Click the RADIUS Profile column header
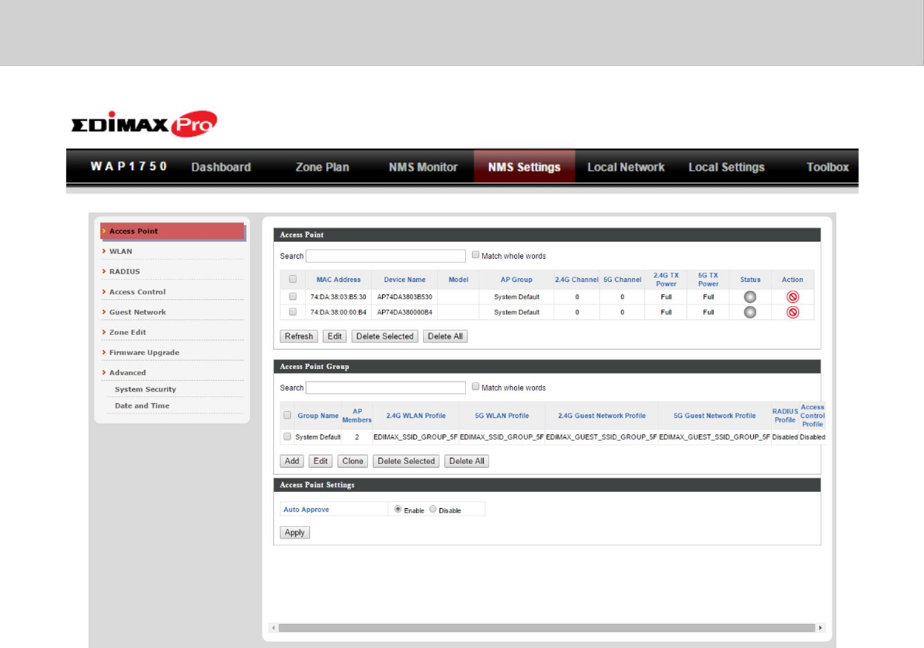This screenshot has height=648, width=924. coord(785,416)
